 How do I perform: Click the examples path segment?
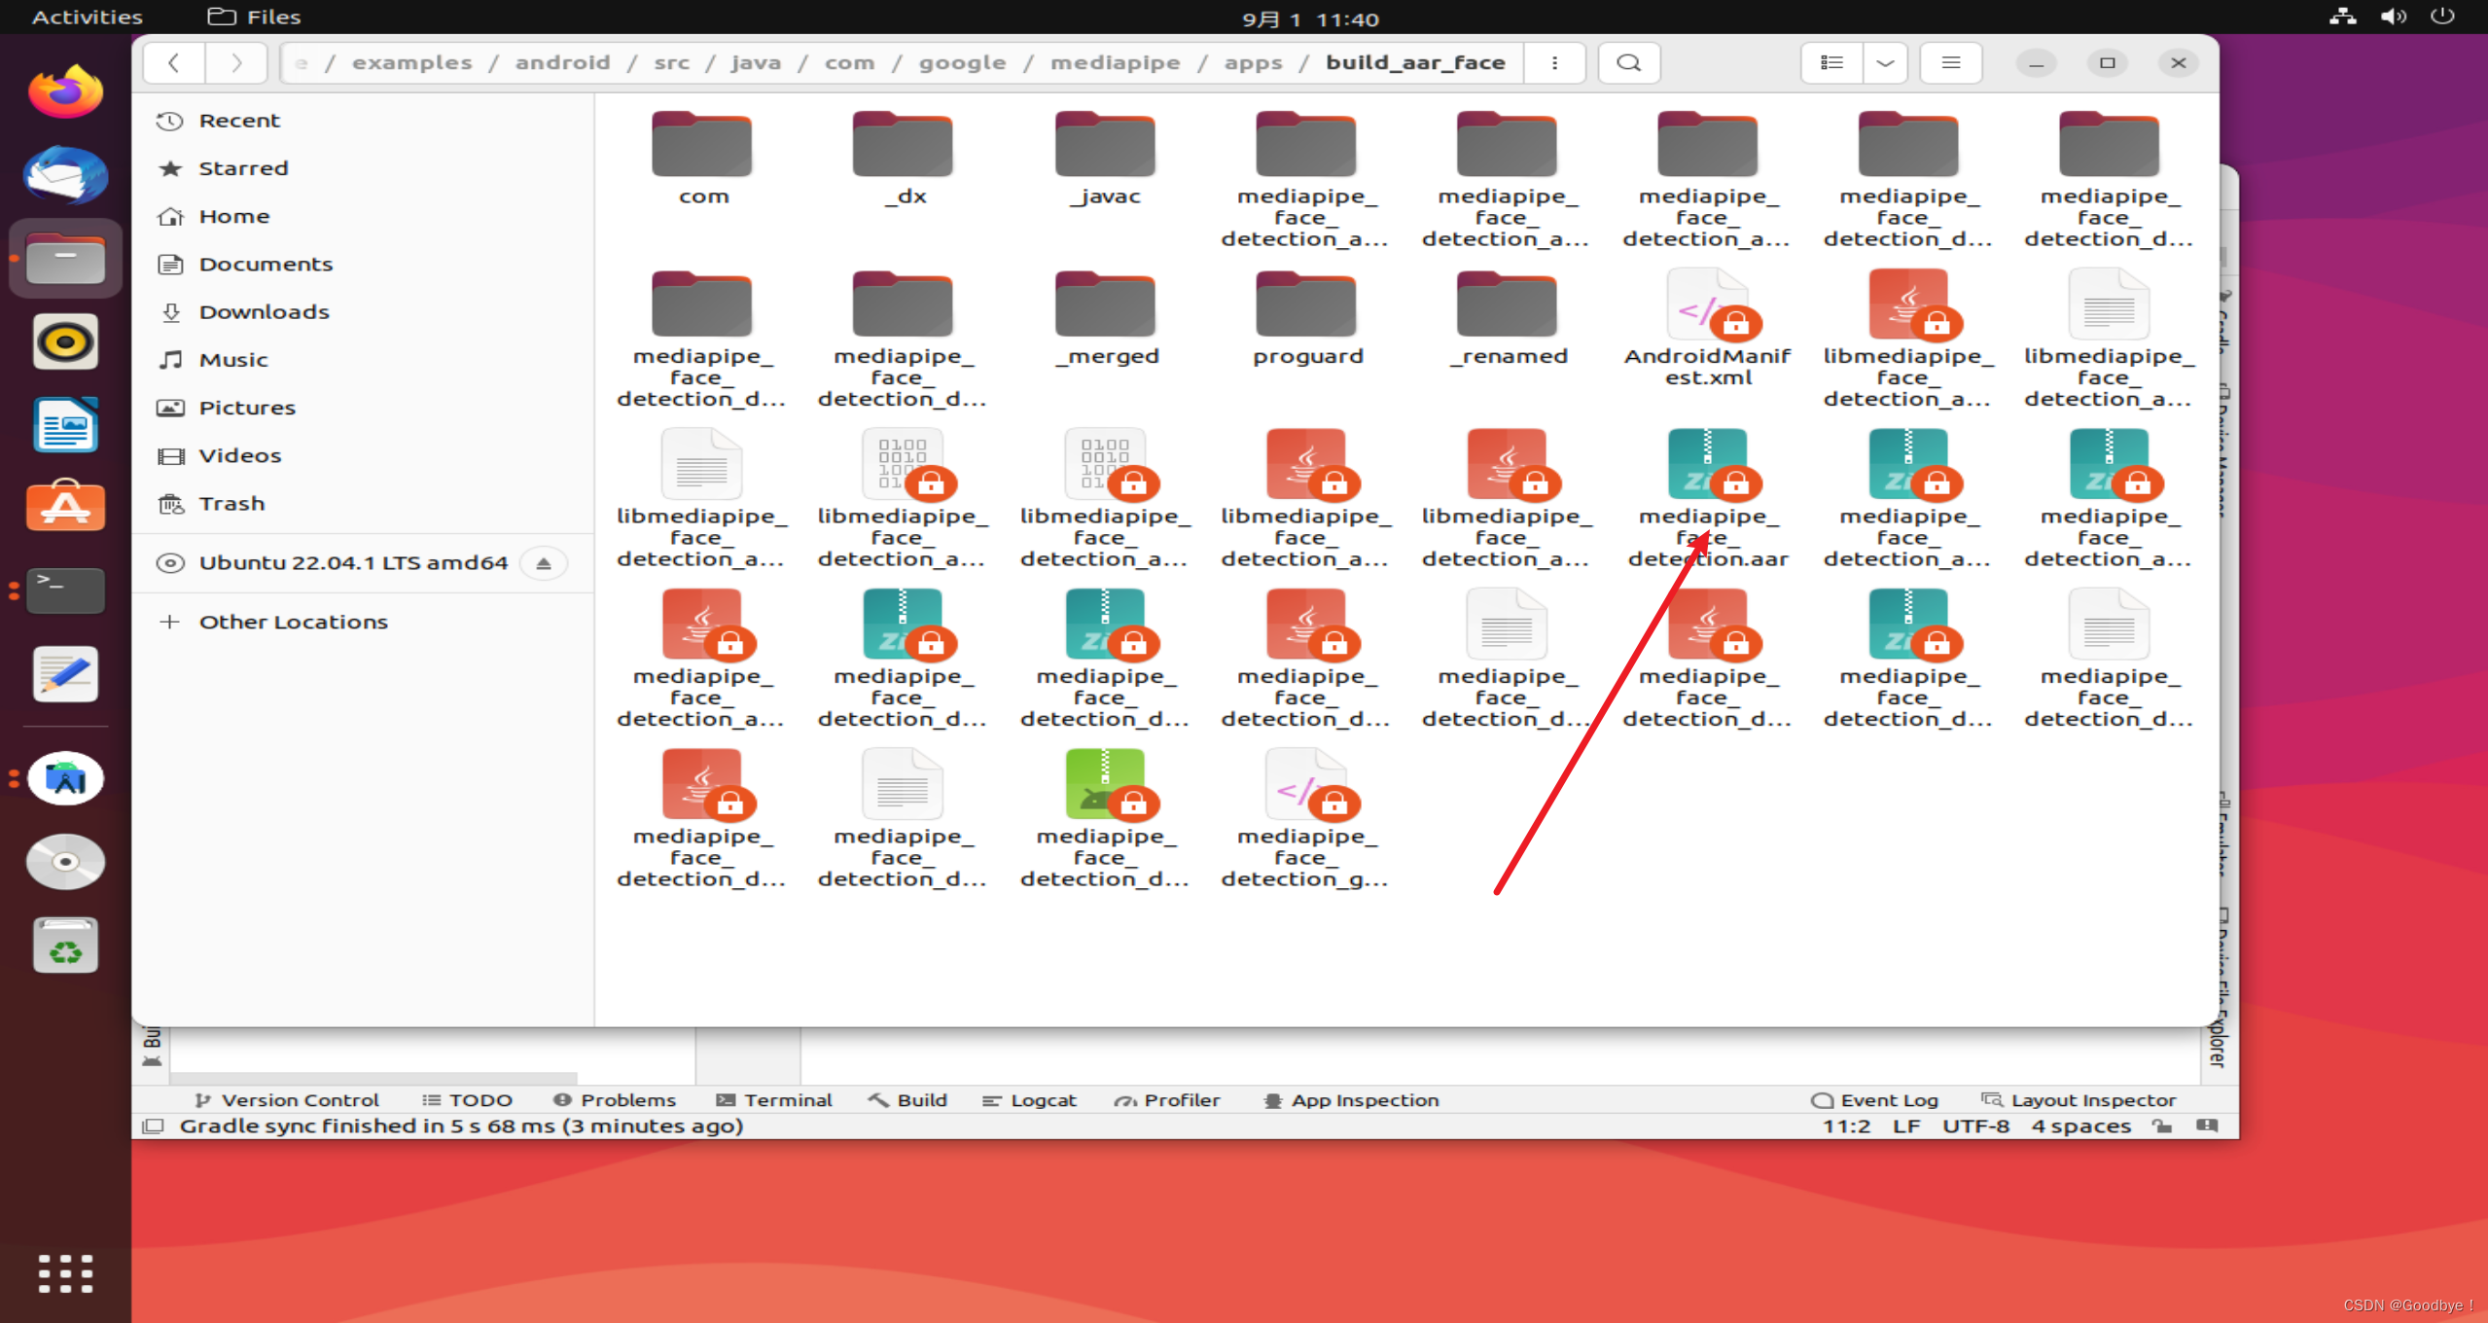(x=412, y=63)
